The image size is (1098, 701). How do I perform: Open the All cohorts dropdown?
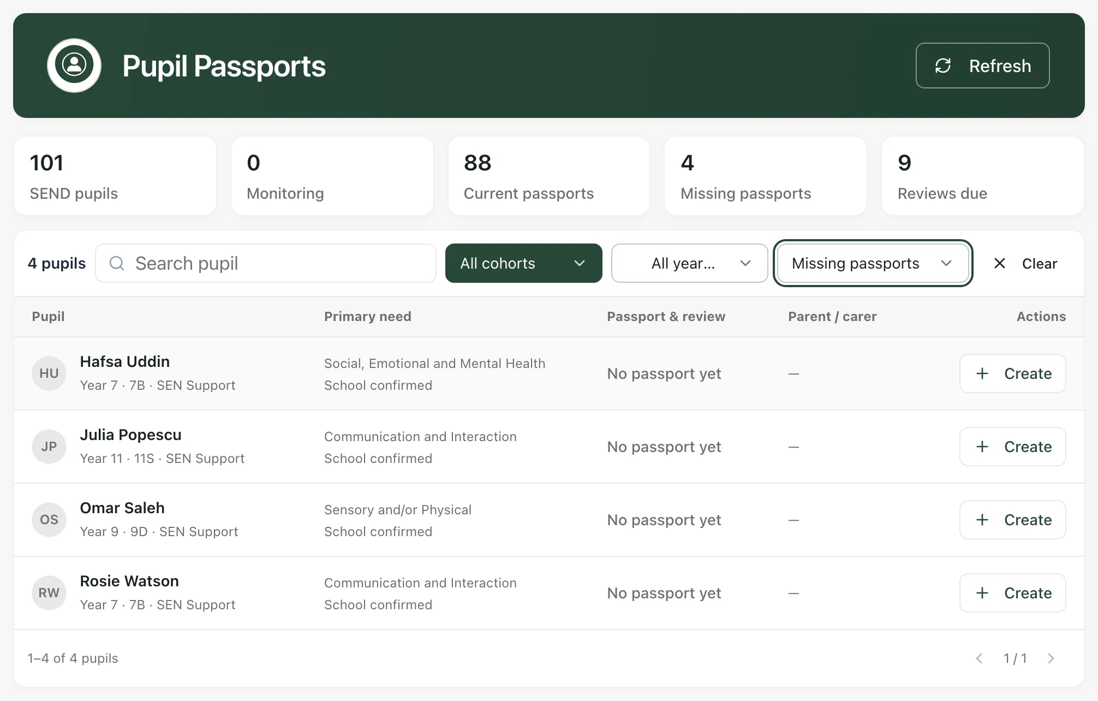524,263
